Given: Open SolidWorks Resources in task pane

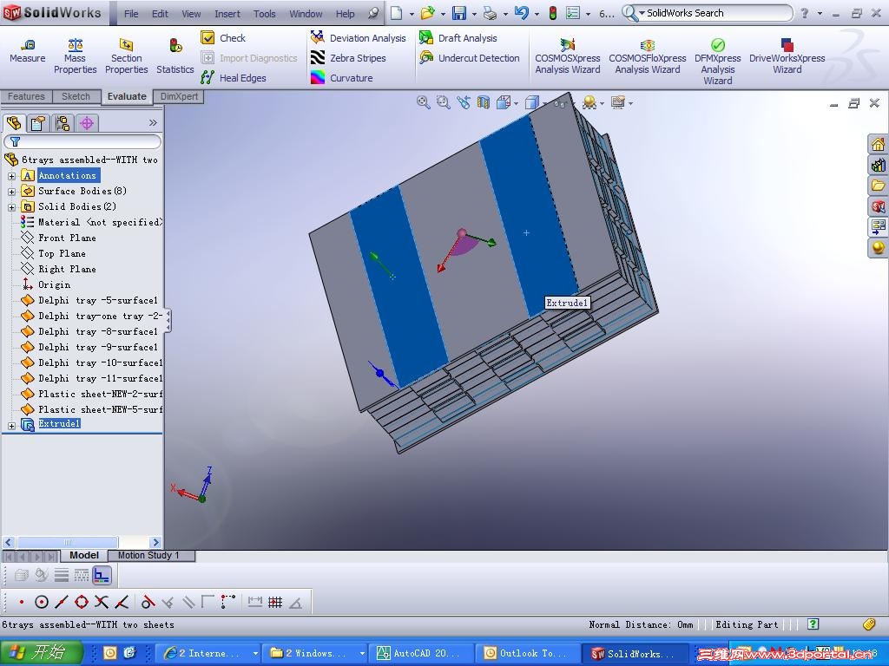Looking at the screenshot, I should (x=879, y=145).
